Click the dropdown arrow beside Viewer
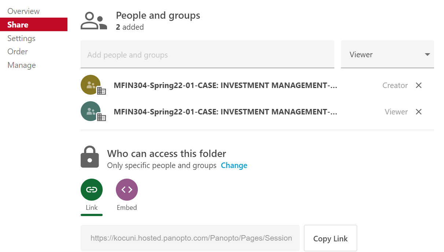444x252 pixels. point(427,55)
